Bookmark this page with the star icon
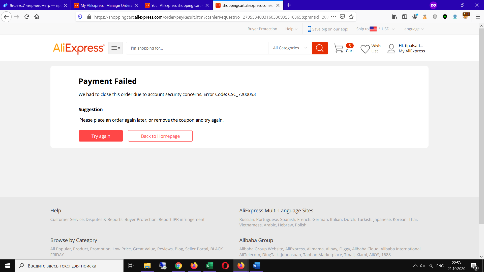This screenshot has width=484, height=272. (351, 17)
